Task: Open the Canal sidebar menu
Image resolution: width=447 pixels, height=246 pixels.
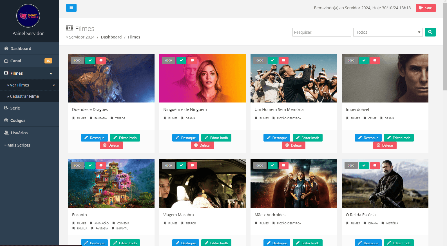Action: point(30,61)
